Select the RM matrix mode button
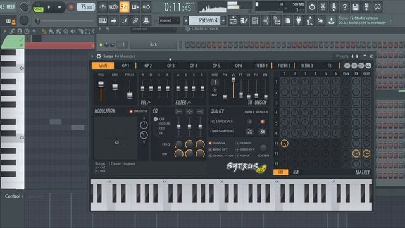Image resolution: width=405 pixels, height=228 pixels. [296, 172]
